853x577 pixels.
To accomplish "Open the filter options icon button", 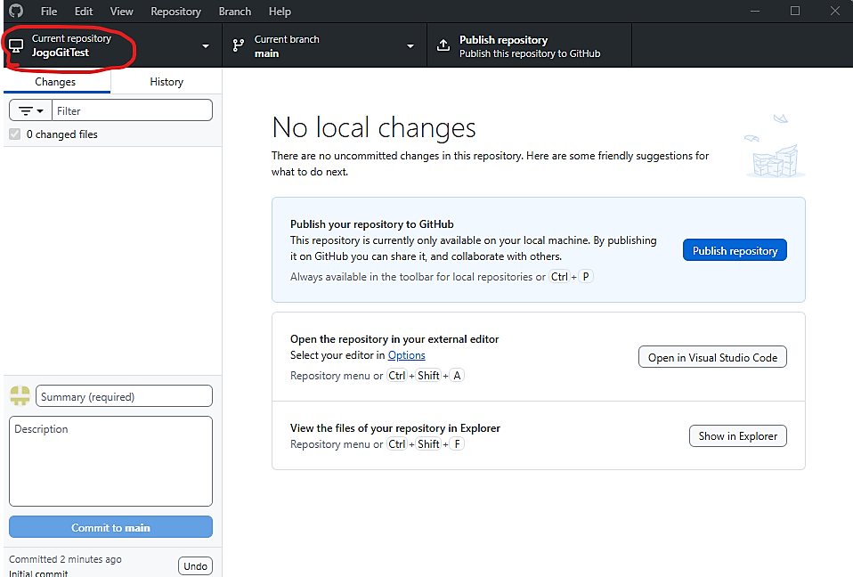I will (x=30, y=110).
